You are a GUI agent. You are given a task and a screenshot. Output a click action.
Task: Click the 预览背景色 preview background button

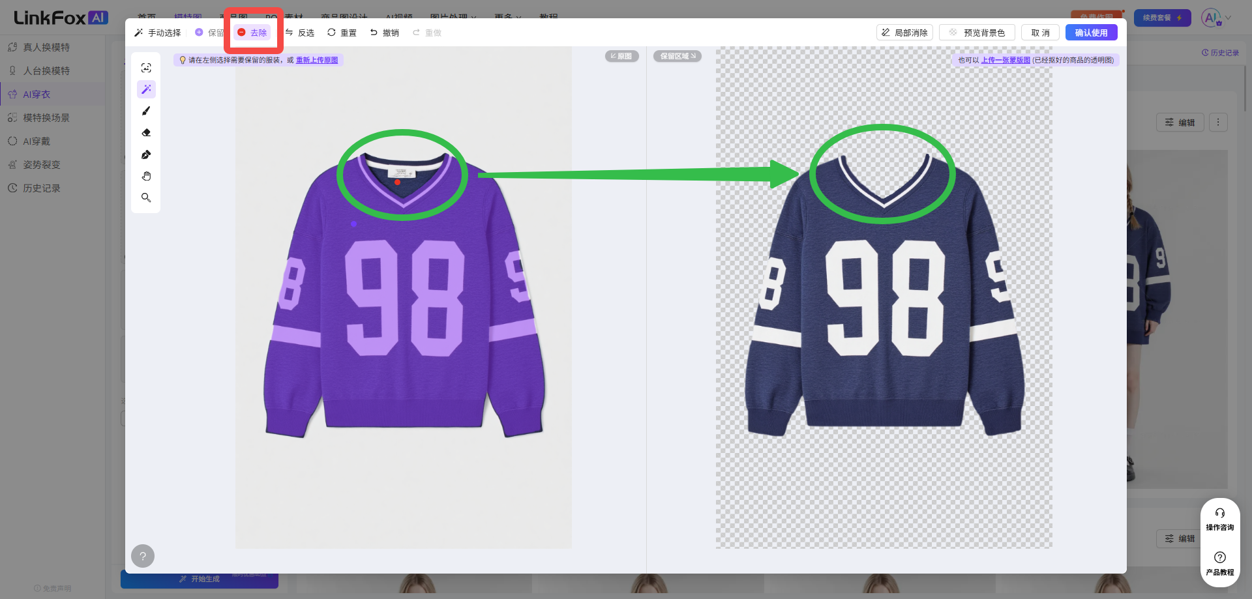pyautogui.click(x=977, y=33)
